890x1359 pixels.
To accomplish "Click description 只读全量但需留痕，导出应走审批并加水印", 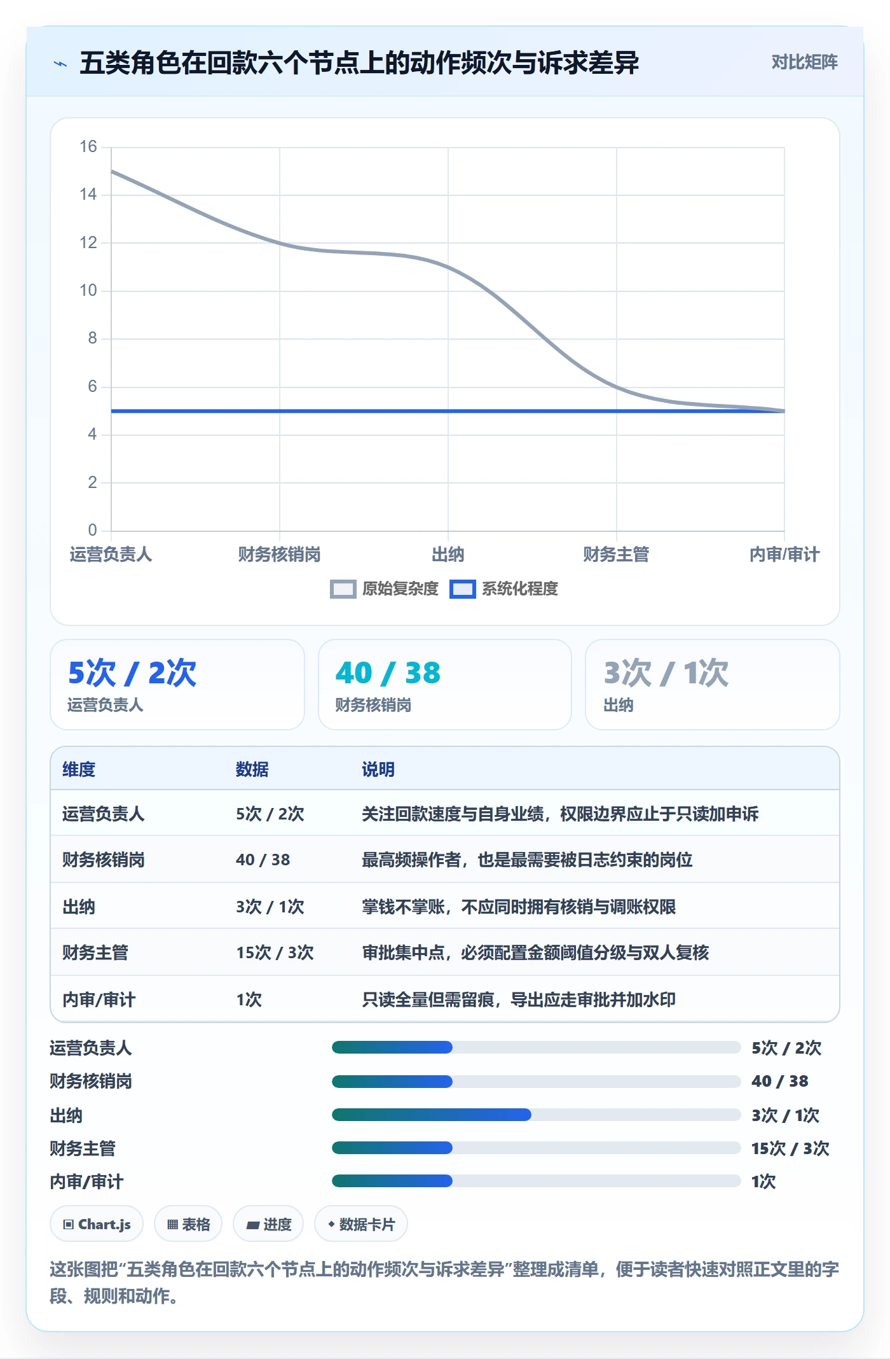I will point(519,1000).
